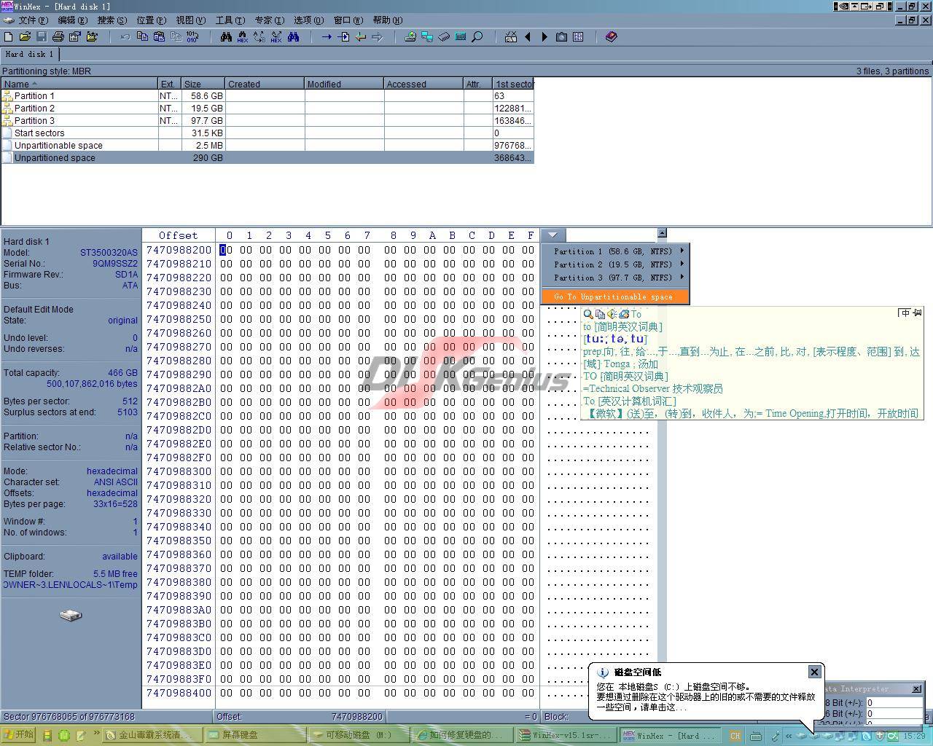Click the camera snapshot toolbar icon
Image resolution: width=933 pixels, height=746 pixels.
(561, 36)
